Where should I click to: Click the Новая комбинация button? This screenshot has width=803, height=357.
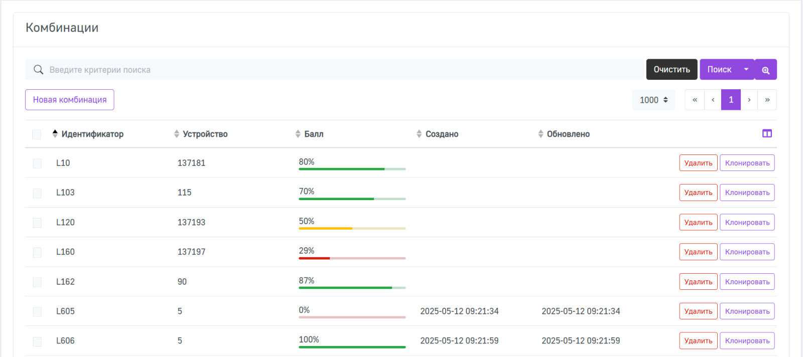coord(70,100)
